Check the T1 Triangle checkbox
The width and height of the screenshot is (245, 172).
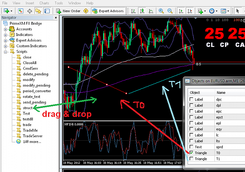[x=191, y=159]
